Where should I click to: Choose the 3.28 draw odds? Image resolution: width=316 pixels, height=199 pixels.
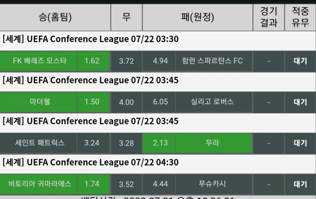point(126,143)
